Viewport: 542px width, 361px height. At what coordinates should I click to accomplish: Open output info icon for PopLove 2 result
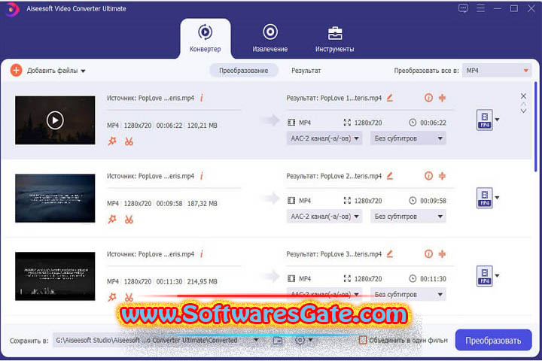tap(428, 176)
